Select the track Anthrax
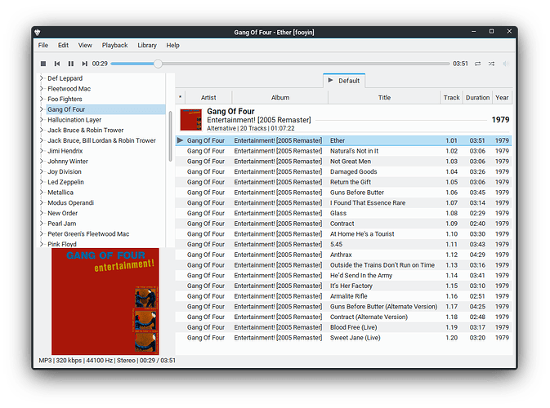 click(344, 255)
